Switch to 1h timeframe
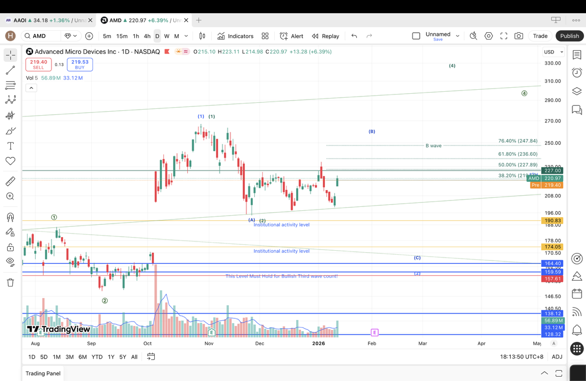Screen dimensions: 586x381 [136, 36]
